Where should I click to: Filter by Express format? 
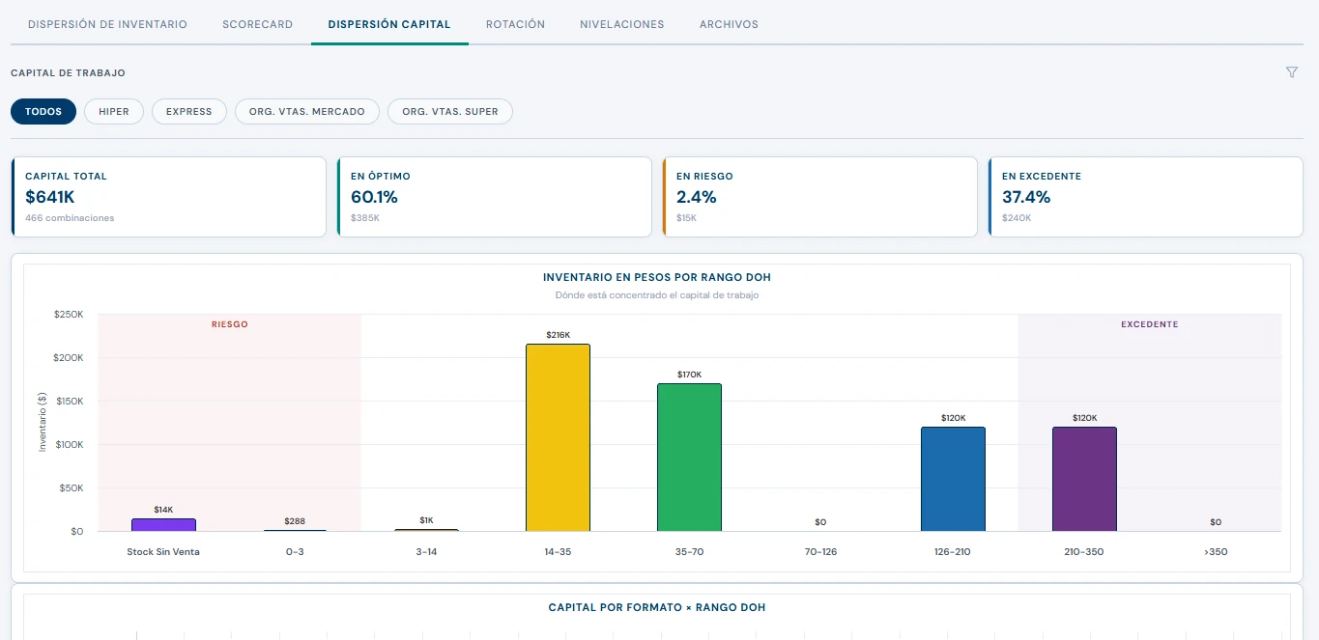click(x=189, y=112)
